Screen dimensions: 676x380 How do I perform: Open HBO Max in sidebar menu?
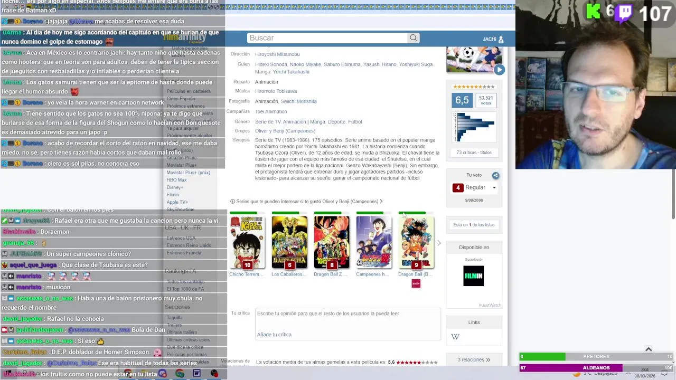[176, 180]
